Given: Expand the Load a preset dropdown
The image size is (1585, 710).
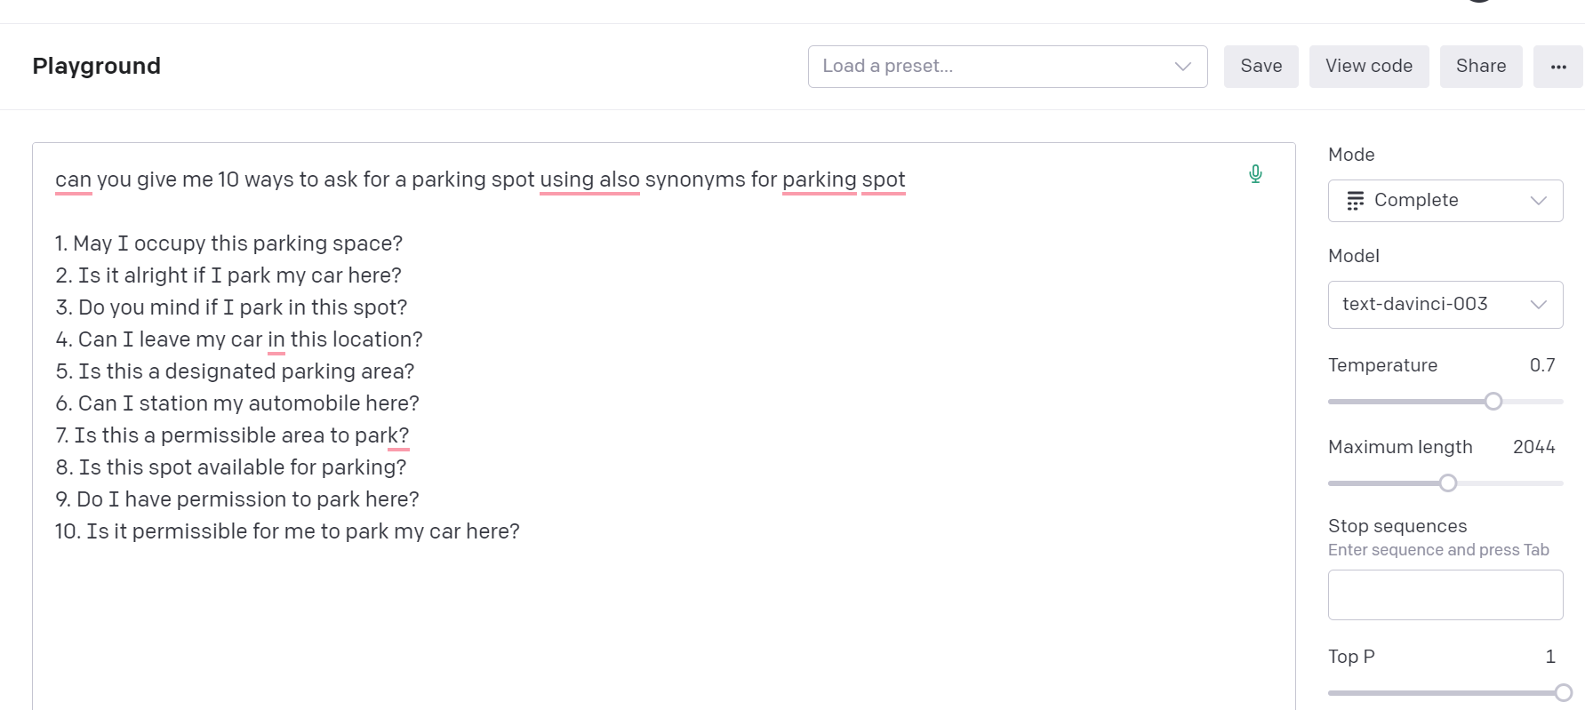Looking at the screenshot, I should point(1007,67).
